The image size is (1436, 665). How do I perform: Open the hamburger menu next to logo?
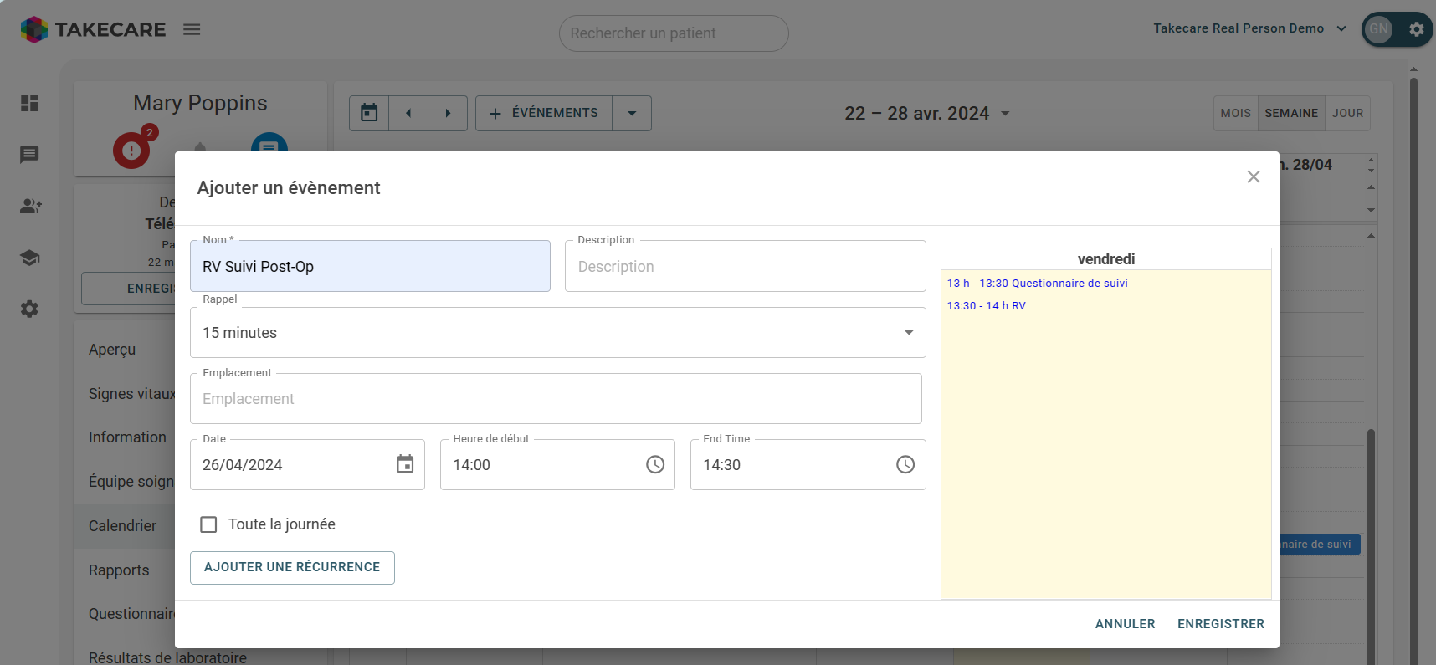point(192,29)
